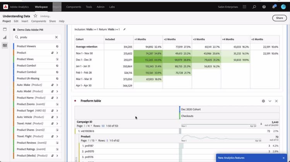Open Freeform table settings gear
This screenshot has height=162, width=290.
coord(263,101)
